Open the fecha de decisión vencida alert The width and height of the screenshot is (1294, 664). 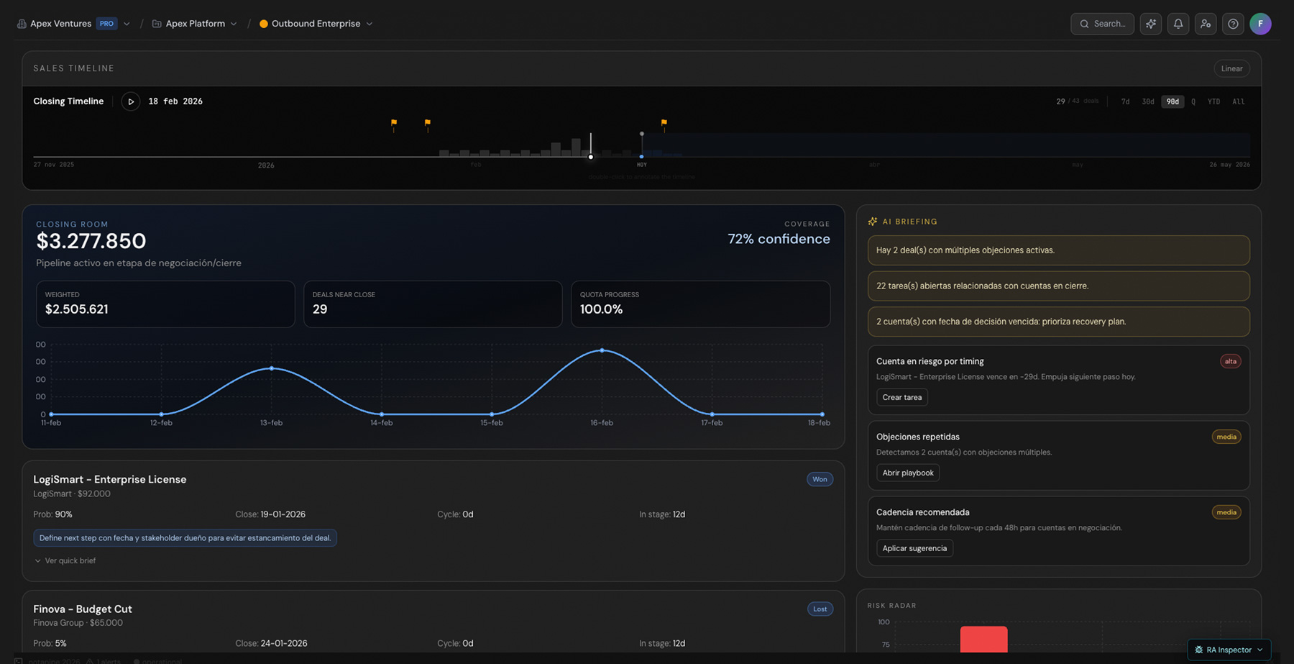pyautogui.click(x=1058, y=322)
